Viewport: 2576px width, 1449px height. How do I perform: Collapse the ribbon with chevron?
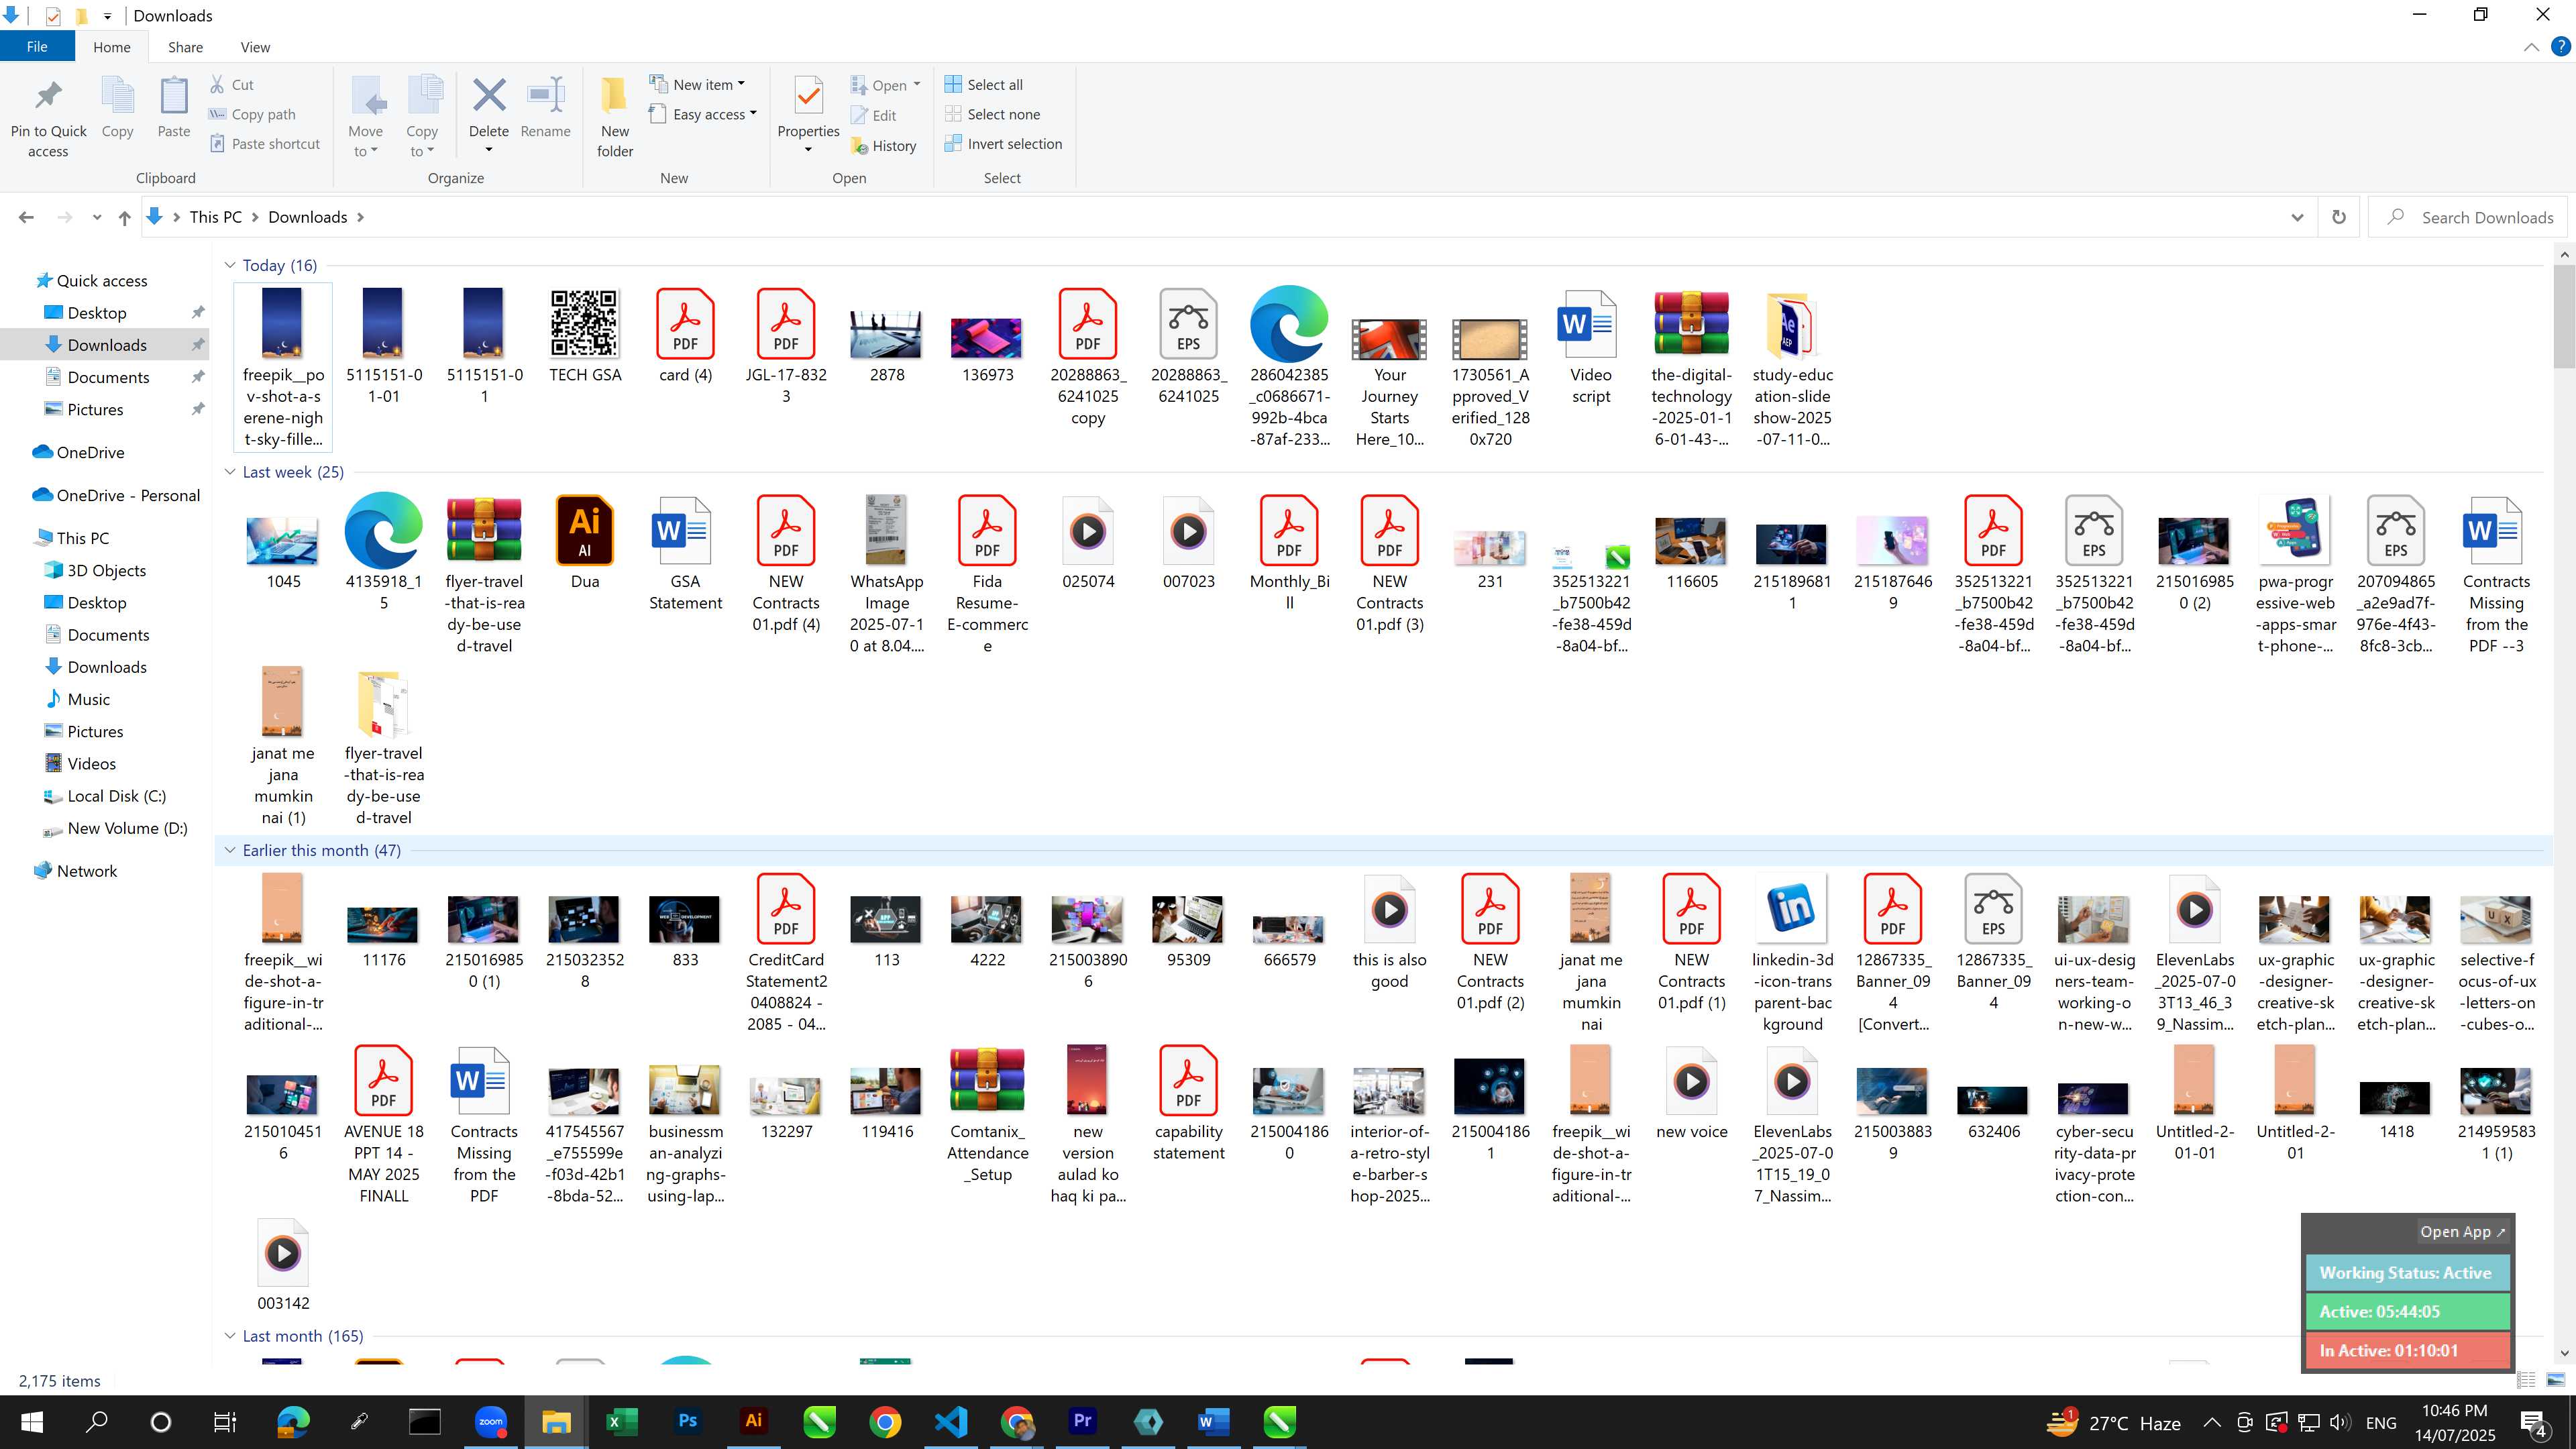click(2531, 47)
